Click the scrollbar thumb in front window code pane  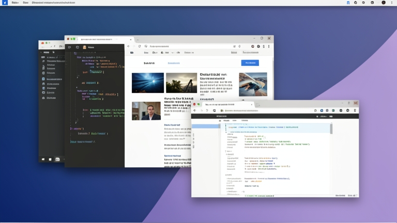(x=331, y=129)
